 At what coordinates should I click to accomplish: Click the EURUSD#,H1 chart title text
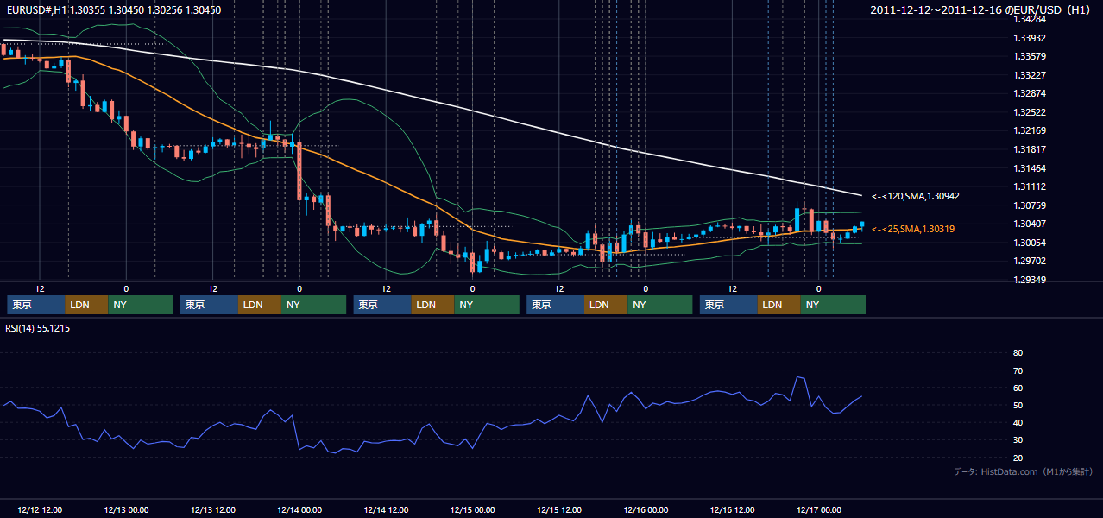114,9
